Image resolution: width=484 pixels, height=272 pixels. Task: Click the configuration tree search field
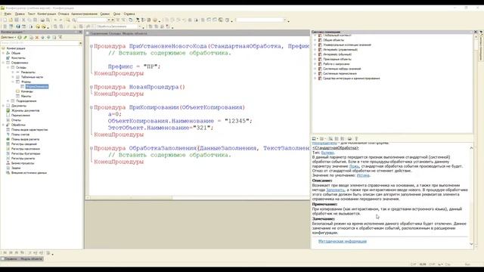pyautogui.click(x=39, y=43)
